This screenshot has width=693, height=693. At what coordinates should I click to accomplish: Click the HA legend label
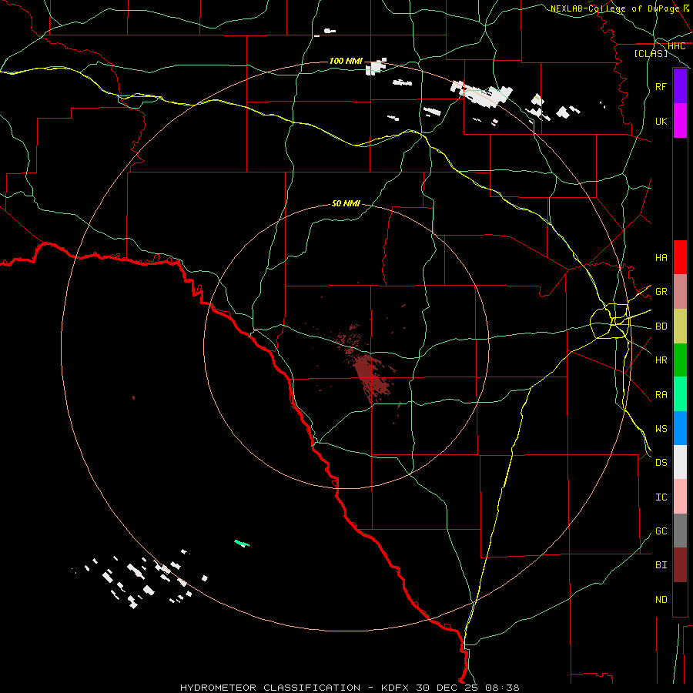pyautogui.click(x=661, y=257)
